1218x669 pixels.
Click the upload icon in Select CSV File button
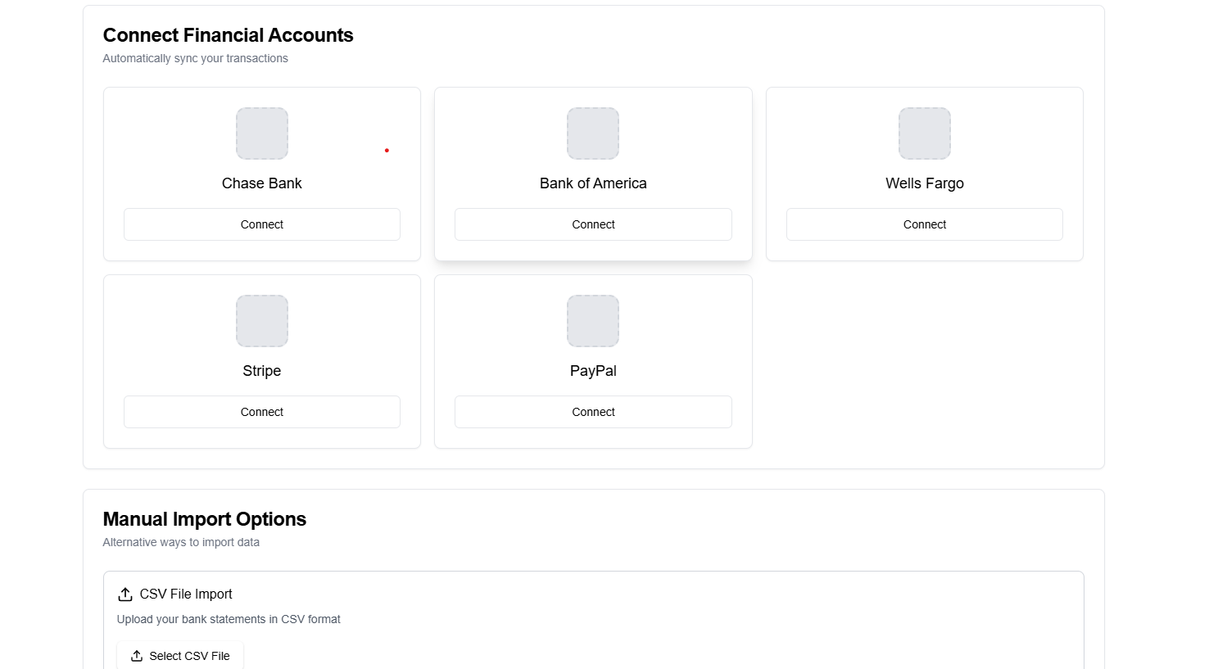coord(137,656)
